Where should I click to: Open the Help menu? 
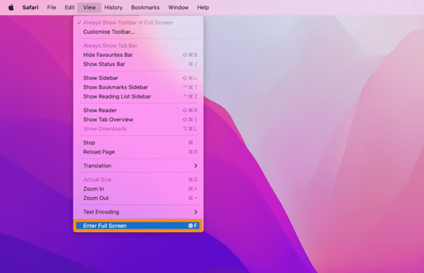tap(203, 8)
